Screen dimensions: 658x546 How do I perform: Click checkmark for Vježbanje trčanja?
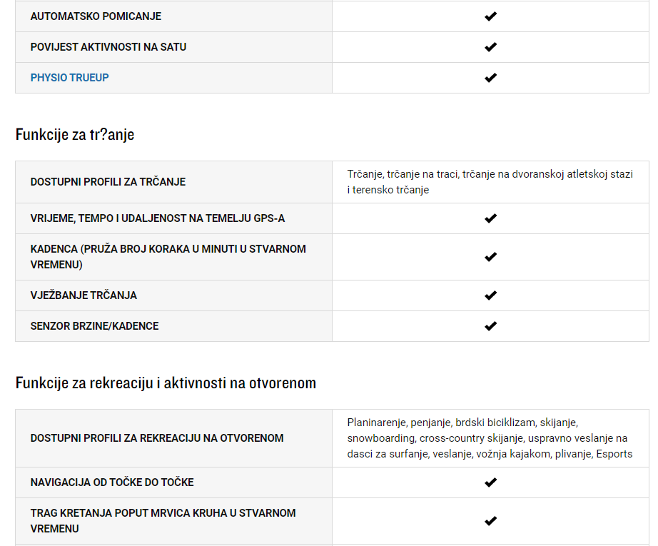490,295
